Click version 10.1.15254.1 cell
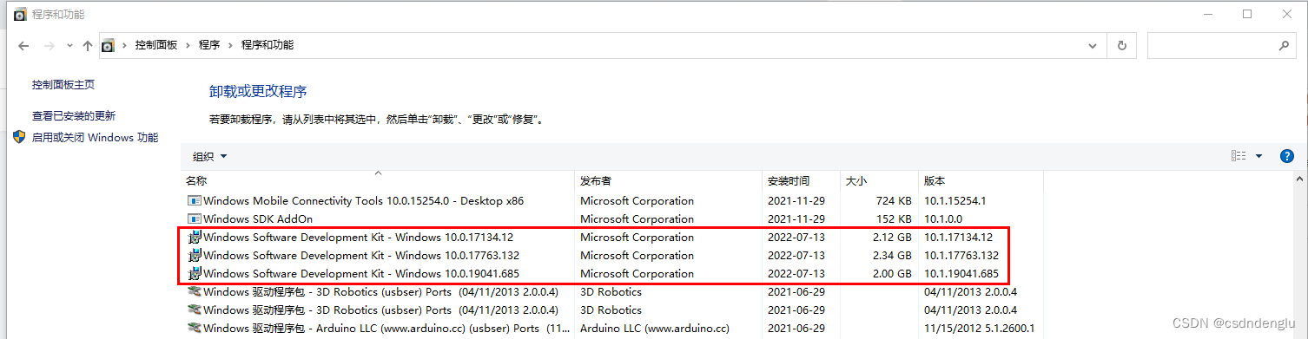 click(955, 200)
